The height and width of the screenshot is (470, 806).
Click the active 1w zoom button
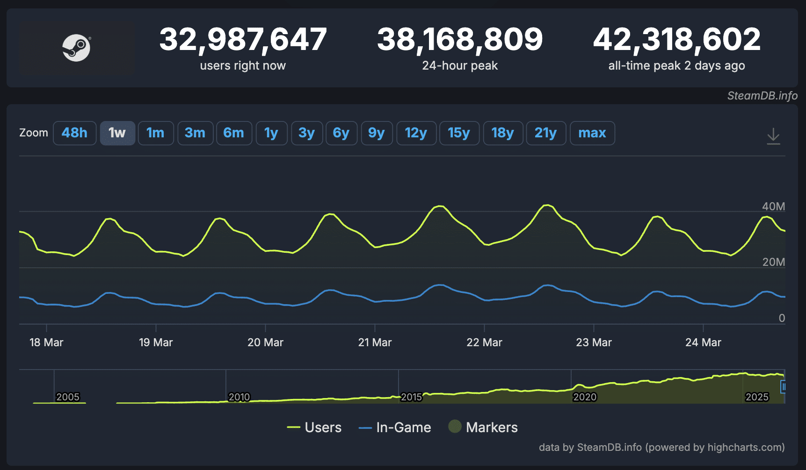click(117, 133)
